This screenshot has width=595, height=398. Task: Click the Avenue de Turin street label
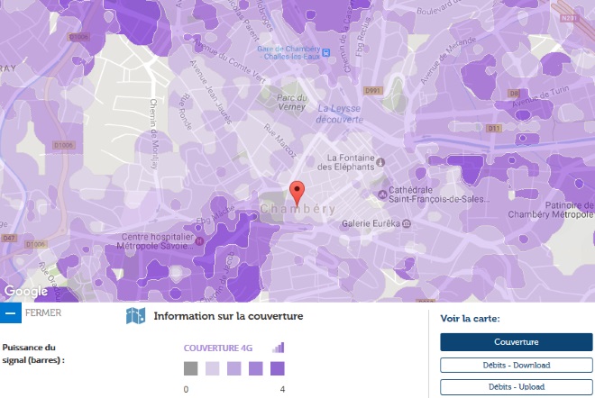click(x=541, y=96)
